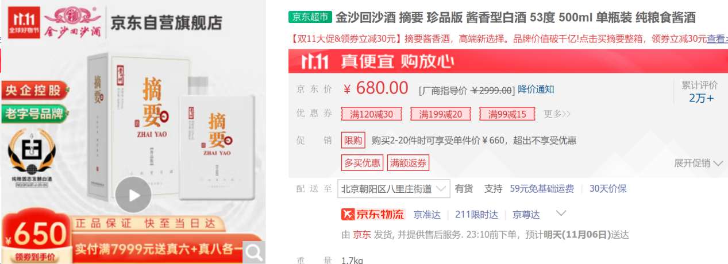Expand the logistics services chevron after 京尊达
Image resolution: width=728 pixels, height=264 pixels.
coord(561,214)
